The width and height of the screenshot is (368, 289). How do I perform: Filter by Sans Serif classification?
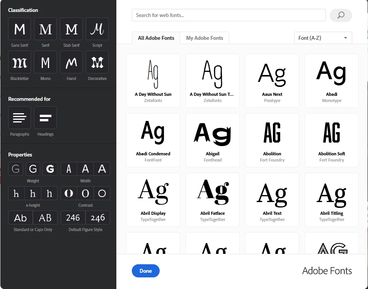19,29
